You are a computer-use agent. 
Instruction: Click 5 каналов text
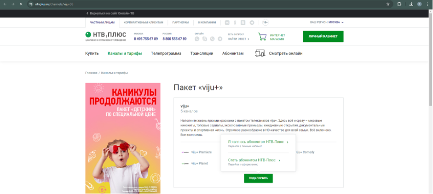click(189, 112)
